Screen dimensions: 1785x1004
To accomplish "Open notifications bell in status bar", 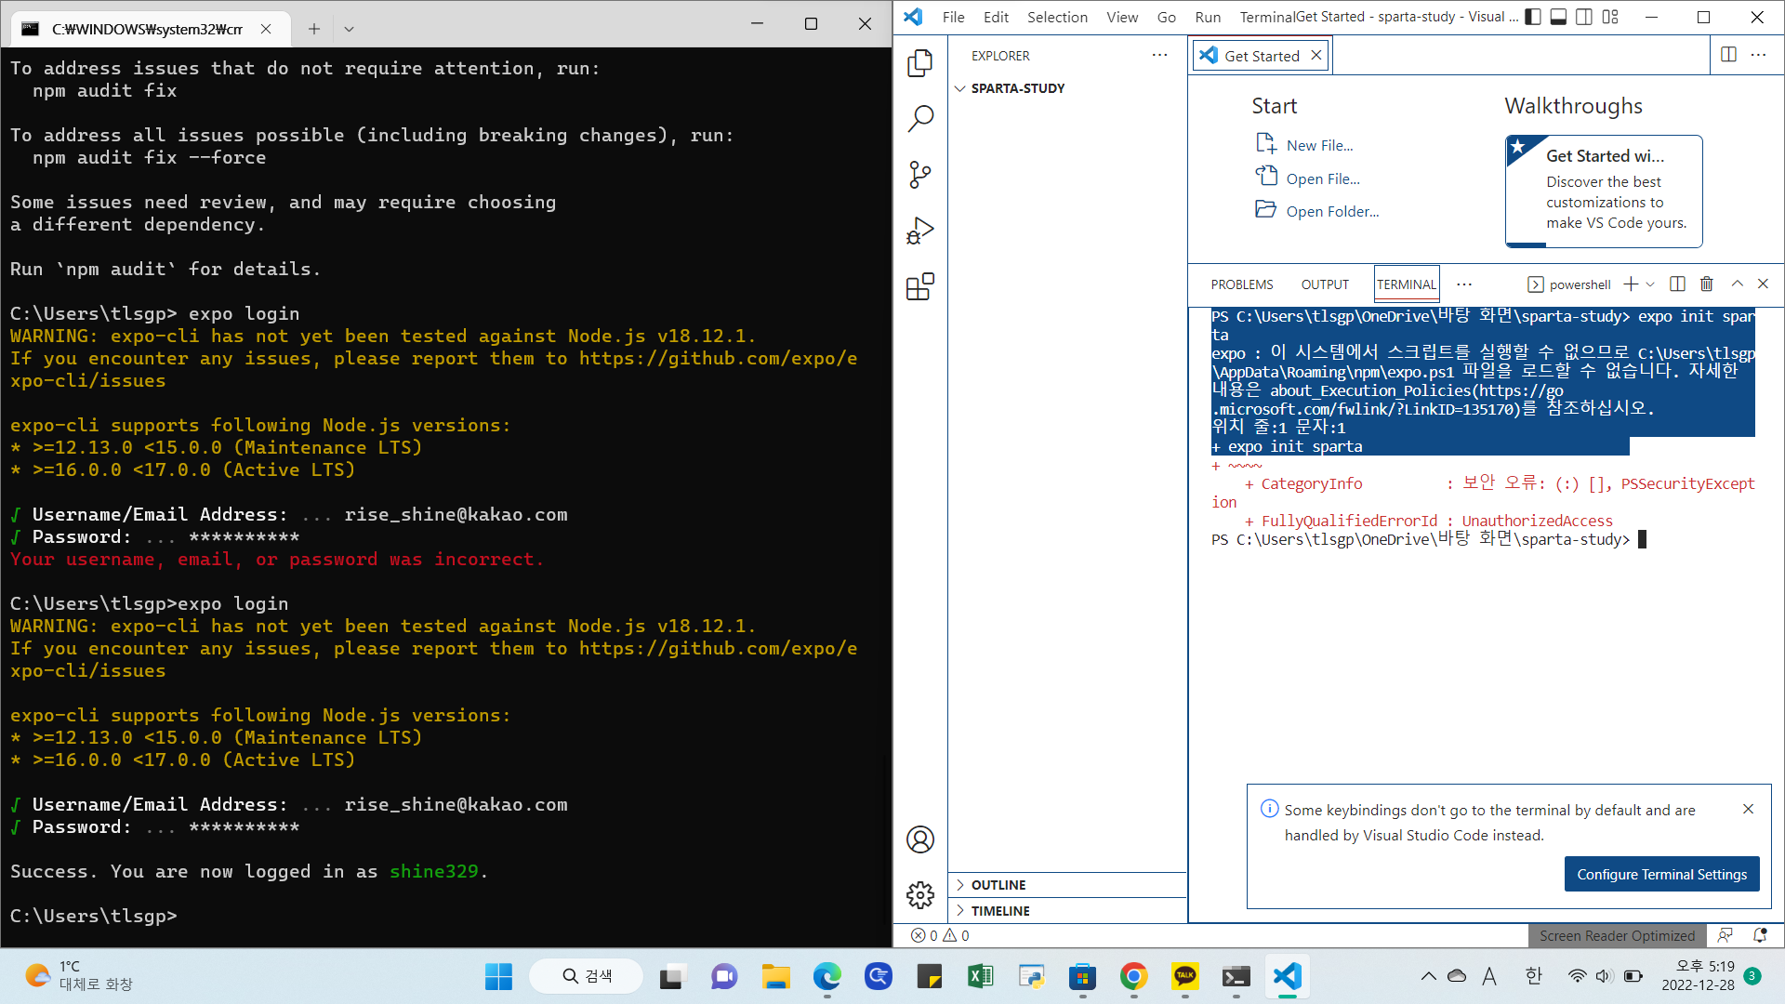I will coord(1759,935).
